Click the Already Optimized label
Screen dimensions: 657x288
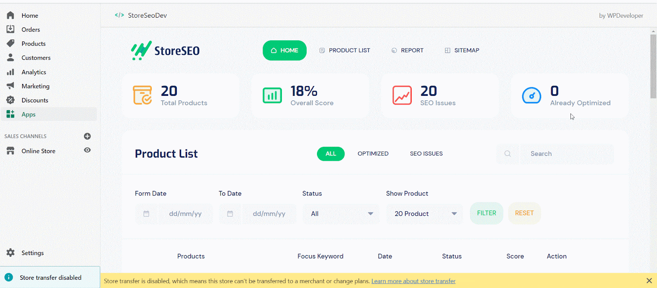(580, 103)
